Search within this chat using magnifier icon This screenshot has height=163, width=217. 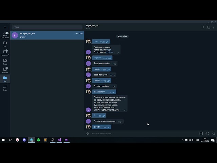click(203, 27)
